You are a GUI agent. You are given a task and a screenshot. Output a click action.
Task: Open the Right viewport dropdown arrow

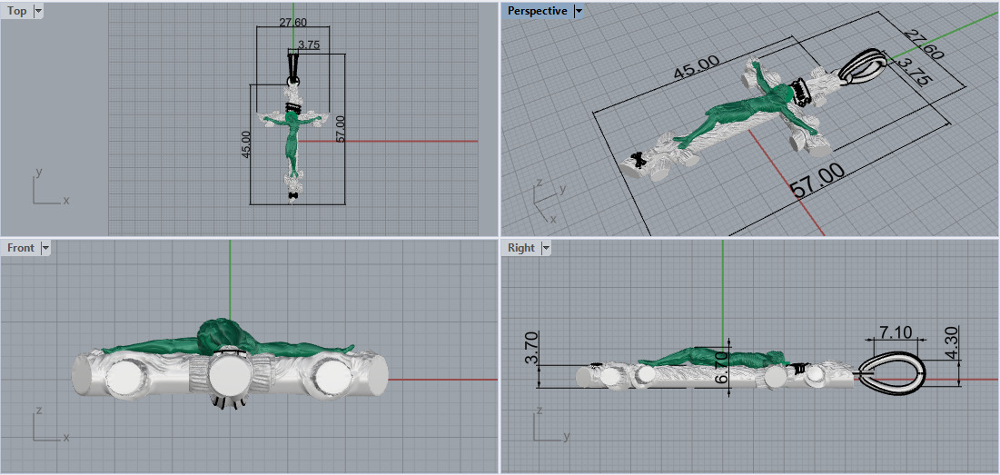tap(544, 248)
